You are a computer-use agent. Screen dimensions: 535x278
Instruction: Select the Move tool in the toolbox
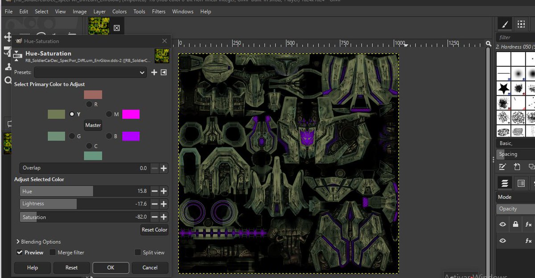click(7, 37)
